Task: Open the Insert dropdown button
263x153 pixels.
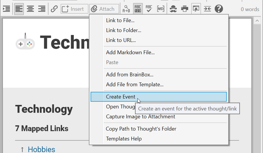Action: tap(74, 9)
